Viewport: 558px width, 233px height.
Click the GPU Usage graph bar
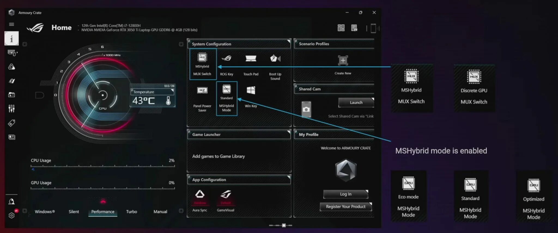tap(103, 188)
